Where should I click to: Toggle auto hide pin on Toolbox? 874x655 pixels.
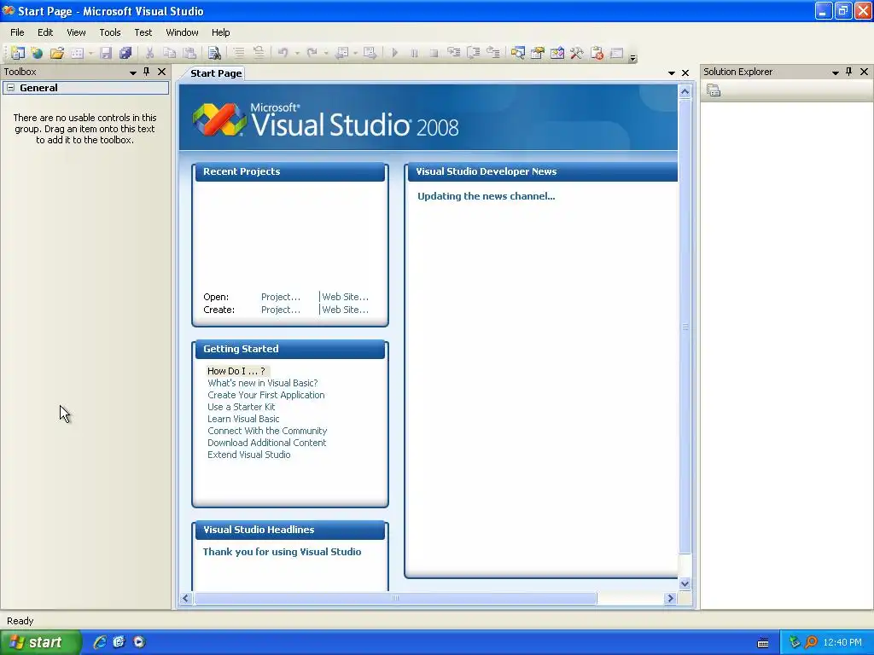point(147,72)
